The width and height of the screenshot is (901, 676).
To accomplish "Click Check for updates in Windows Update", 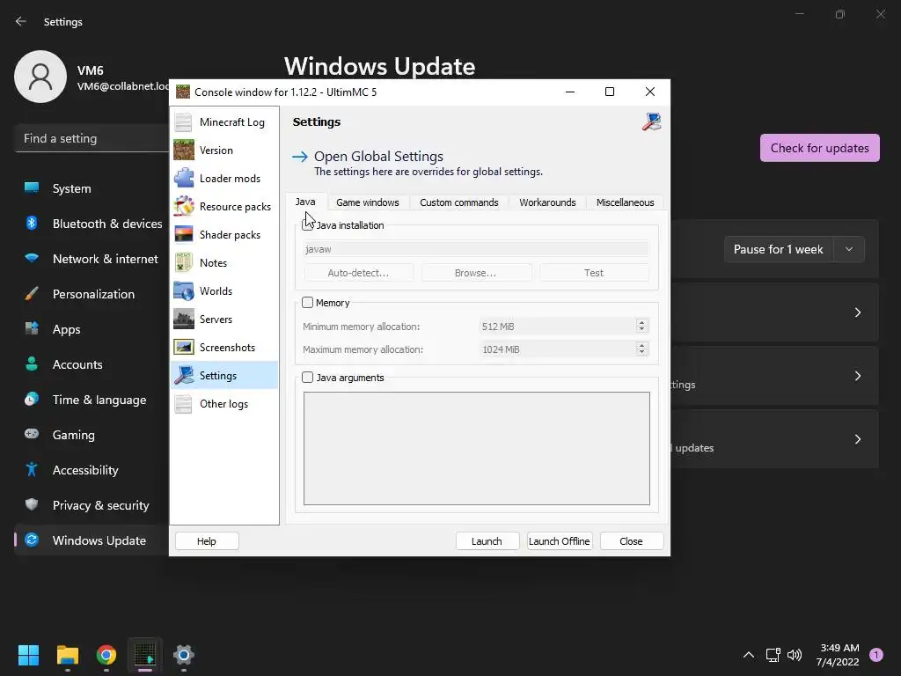I will (819, 148).
